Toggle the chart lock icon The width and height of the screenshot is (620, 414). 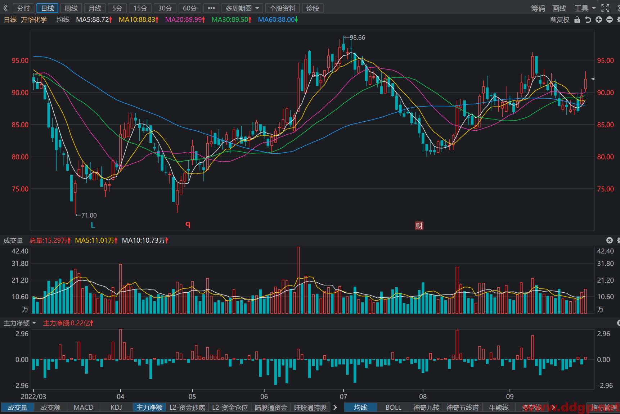pos(577,19)
